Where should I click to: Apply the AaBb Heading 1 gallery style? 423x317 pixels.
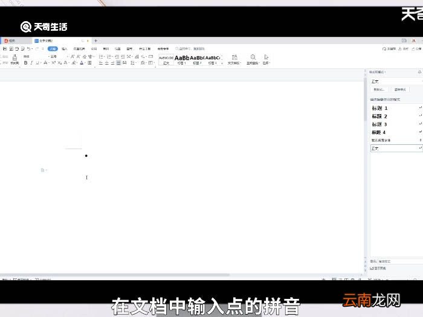(x=181, y=60)
